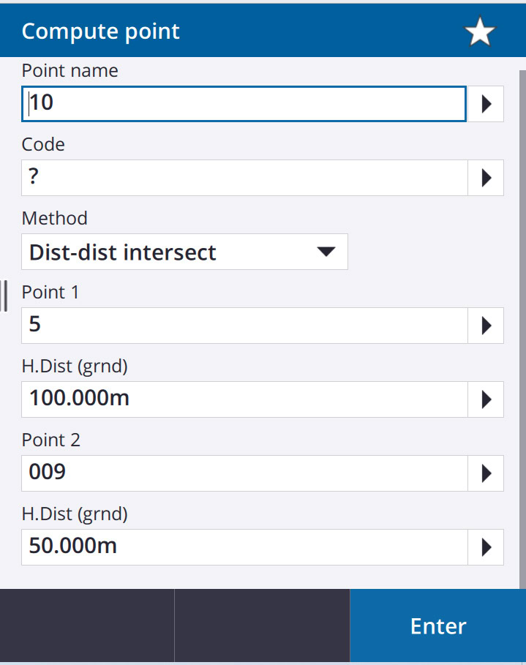Select Dist-dist intersect method box
The width and height of the screenshot is (526, 665).
point(184,252)
